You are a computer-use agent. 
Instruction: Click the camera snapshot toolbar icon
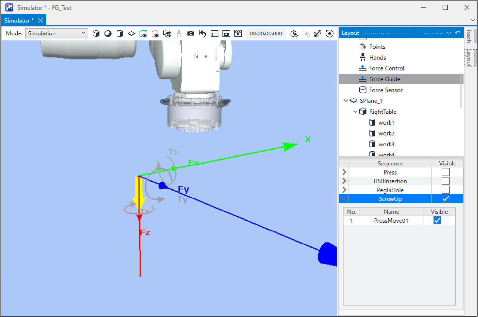191,33
